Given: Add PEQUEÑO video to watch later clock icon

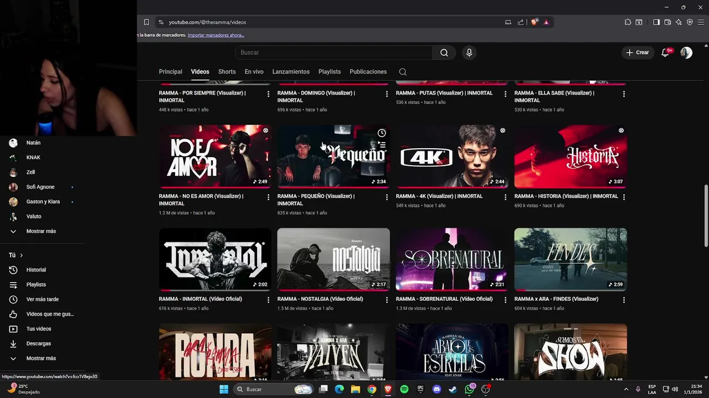Looking at the screenshot, I should [382, 133].
